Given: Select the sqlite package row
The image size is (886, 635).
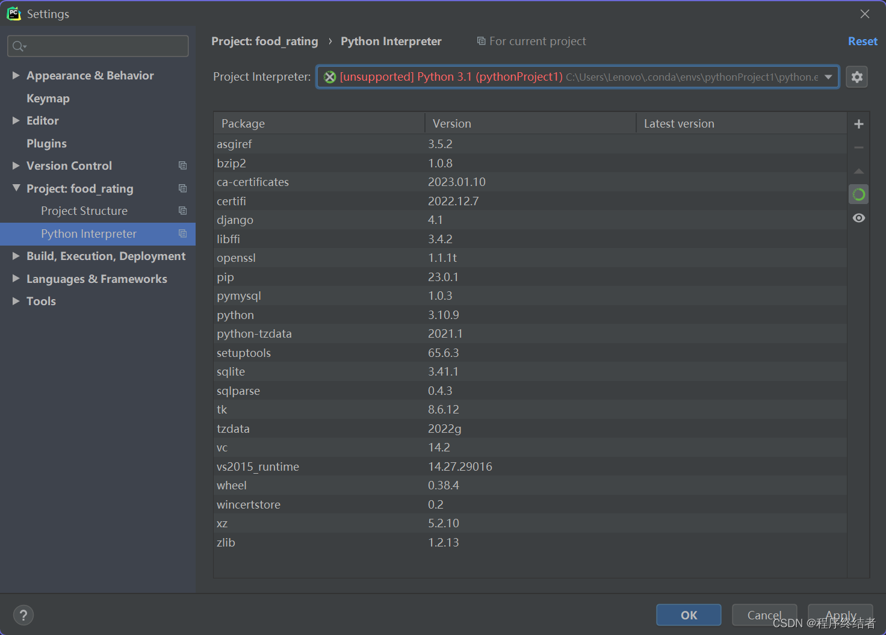Looking at the screenshot, I should (530, 371).
